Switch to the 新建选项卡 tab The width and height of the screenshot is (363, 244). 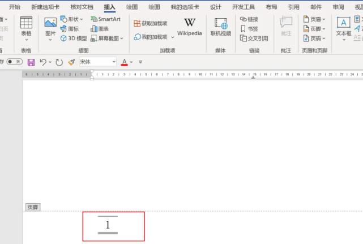pos(45,7)
